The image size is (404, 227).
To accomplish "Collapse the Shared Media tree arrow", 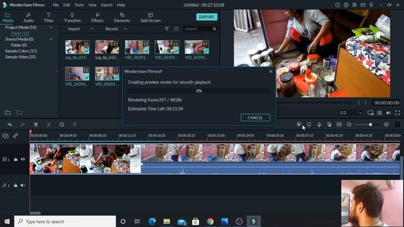I will click(51, 39).
